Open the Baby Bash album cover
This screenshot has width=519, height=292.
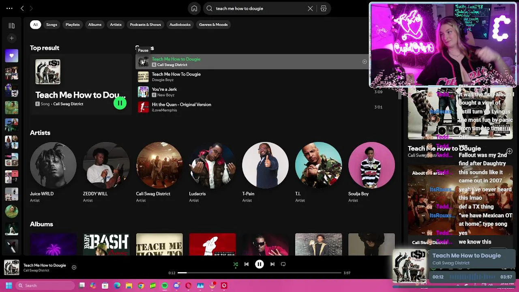tap(106, 245)
